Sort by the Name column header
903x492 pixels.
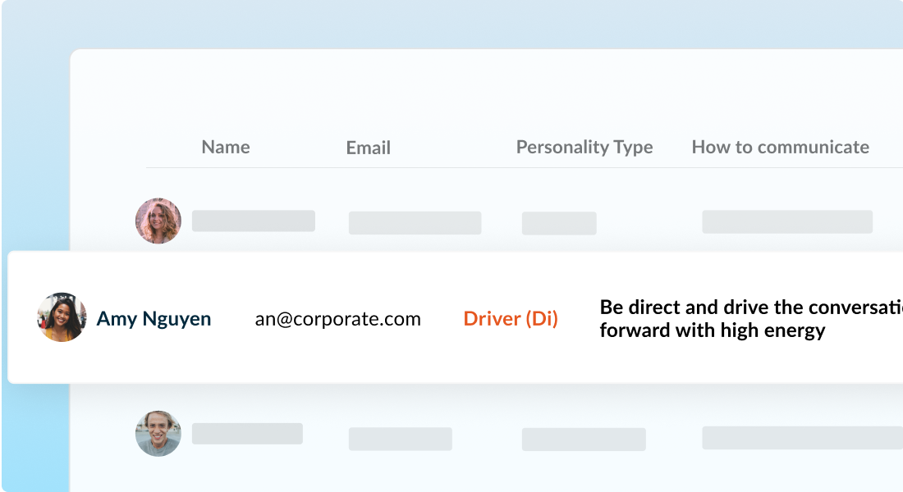[226, 148]
